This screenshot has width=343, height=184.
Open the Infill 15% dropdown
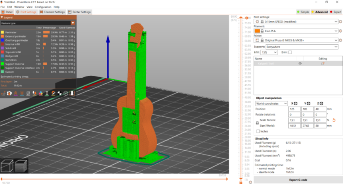click(269, 52)
